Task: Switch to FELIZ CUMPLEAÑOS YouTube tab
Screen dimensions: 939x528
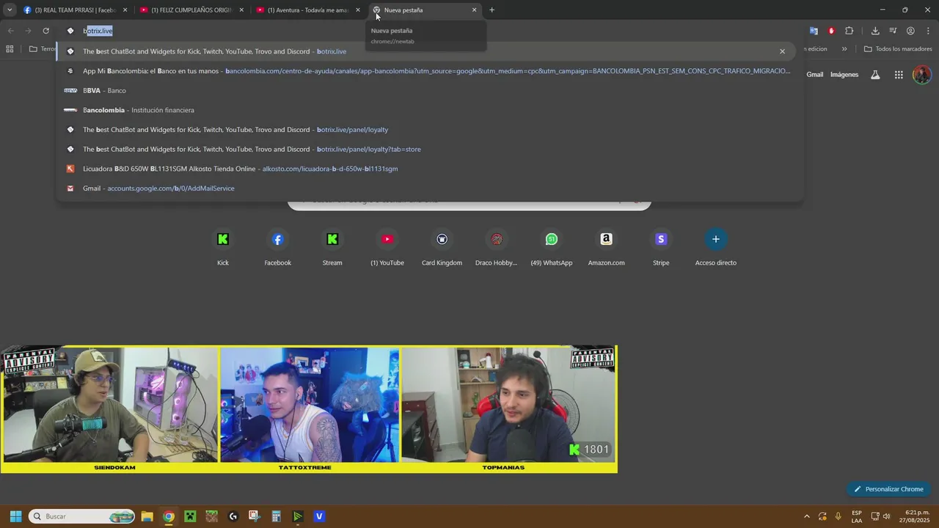Action: coord(192,10)
